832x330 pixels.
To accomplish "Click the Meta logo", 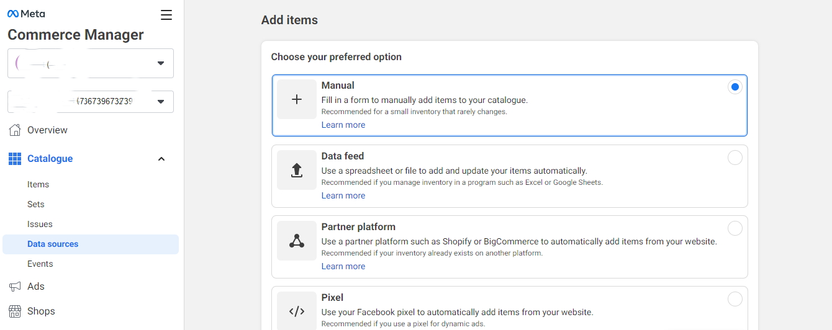I will (26, 14).
